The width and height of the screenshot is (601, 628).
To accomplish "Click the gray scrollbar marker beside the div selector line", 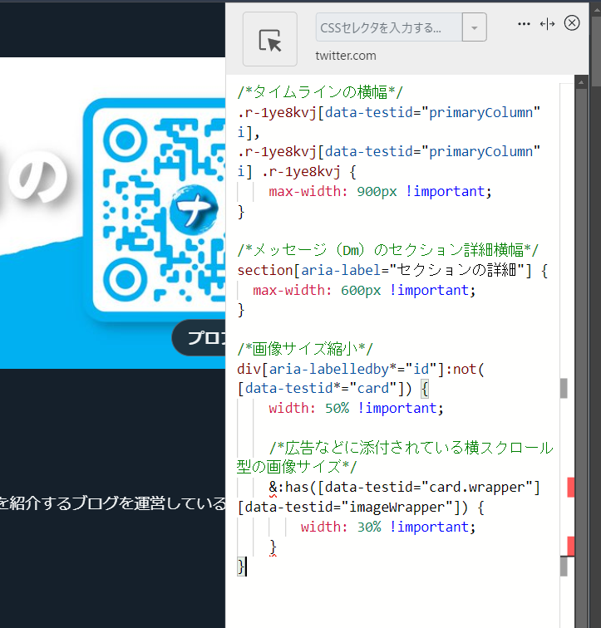I will click(x=564, y=388).
